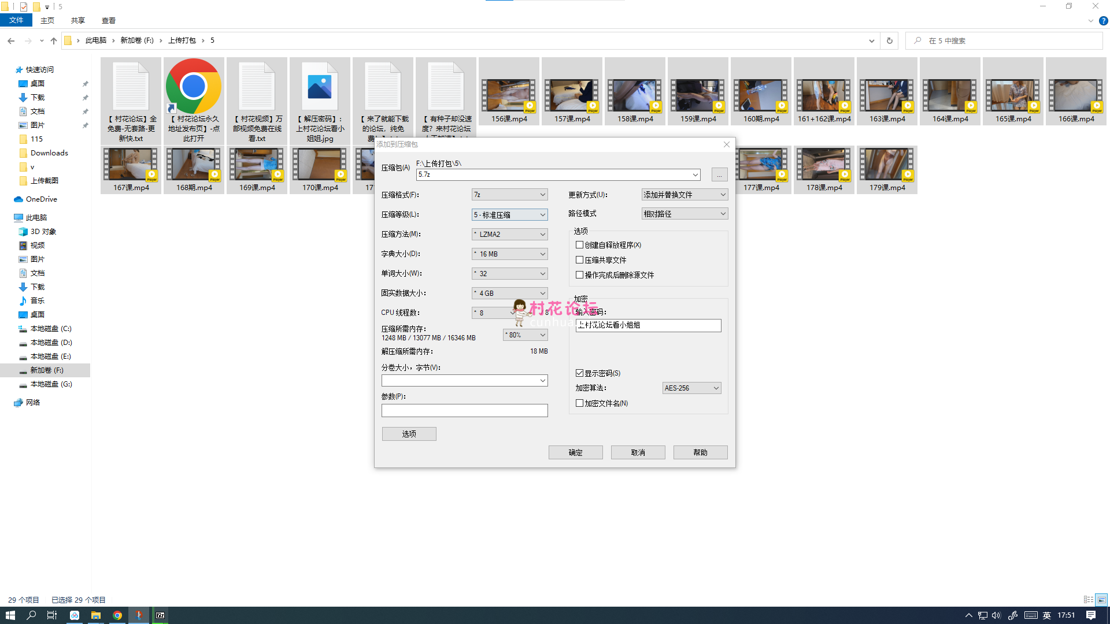Click the password input field
Screen dimensions: 1110x624
648,325
